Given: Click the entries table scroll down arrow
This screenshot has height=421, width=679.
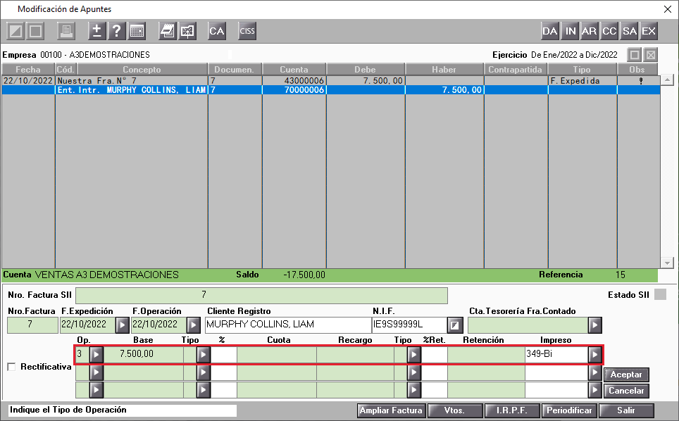Looking at the screenshot, I should coord(667,263).
